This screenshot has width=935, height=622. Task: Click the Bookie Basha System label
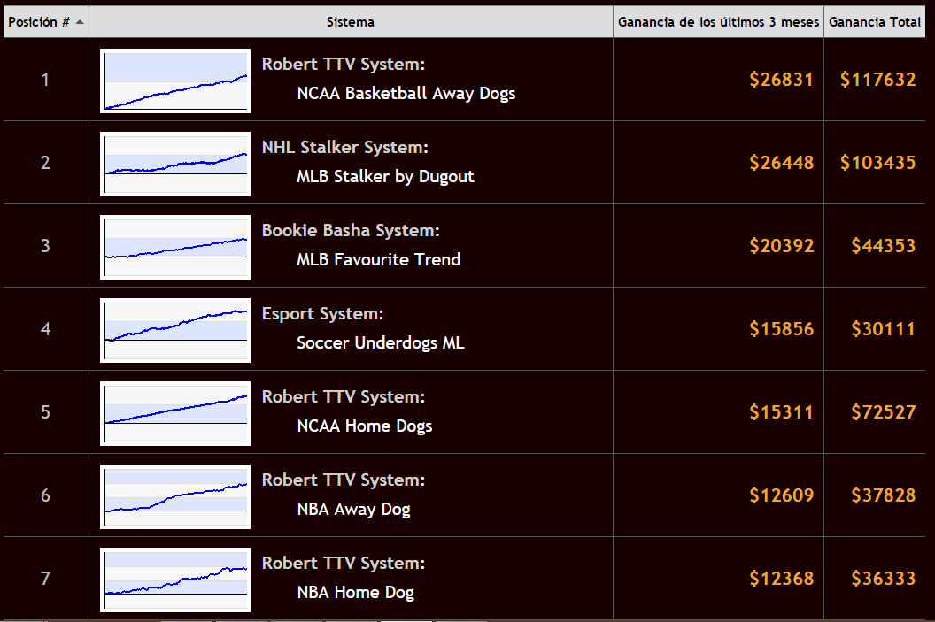click(x=351, y=231)
